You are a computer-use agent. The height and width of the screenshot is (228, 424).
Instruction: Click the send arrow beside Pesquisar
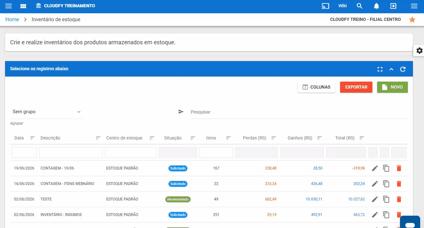click(181, 112)
